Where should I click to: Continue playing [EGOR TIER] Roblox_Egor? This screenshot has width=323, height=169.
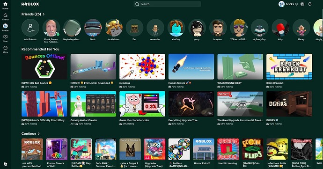(301, 149)
